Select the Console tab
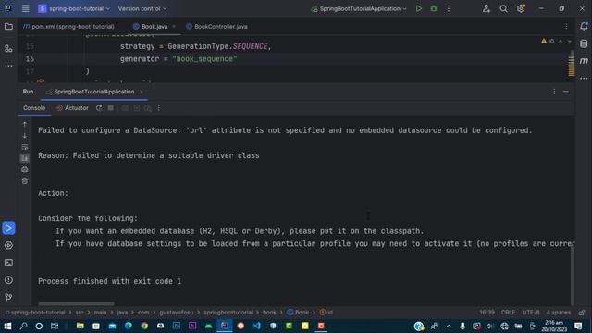The width and height of the screenshot is (592, 333). point(34,108)
